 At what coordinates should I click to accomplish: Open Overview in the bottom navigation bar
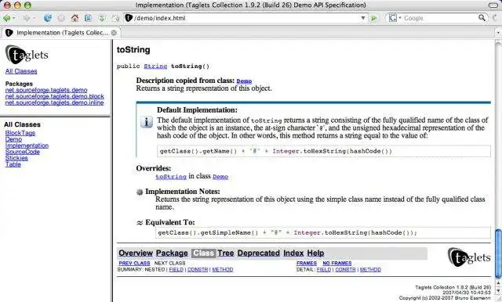[136, 253]
